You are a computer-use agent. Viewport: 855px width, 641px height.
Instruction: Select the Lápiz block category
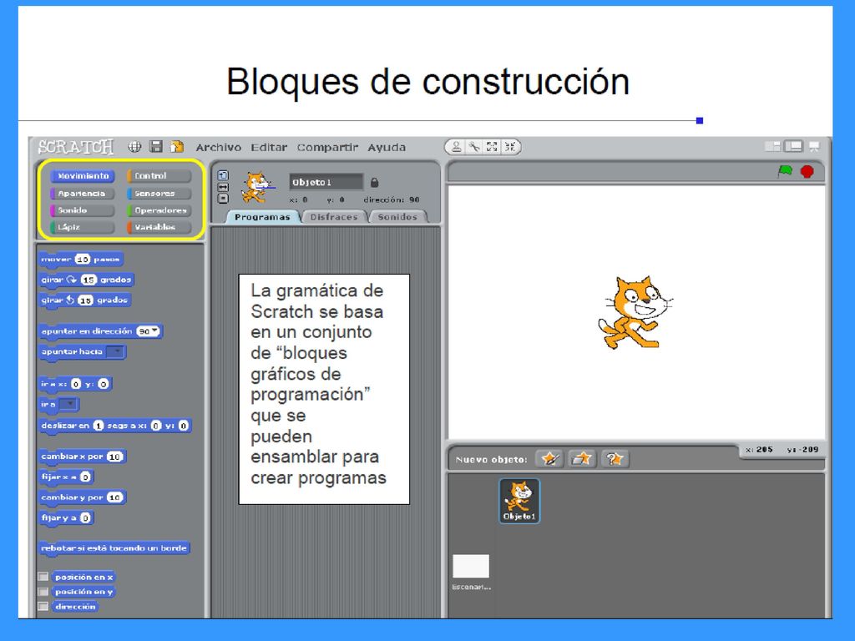pos(83,227)
